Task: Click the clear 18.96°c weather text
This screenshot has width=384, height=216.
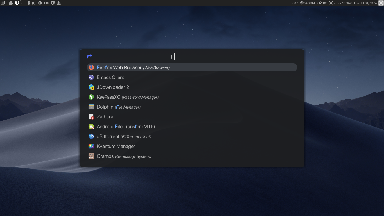Action: pos(343,3)
